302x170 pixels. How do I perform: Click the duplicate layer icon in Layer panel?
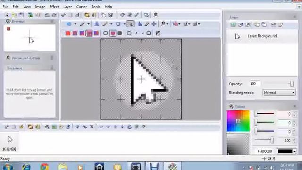[256, 25]
